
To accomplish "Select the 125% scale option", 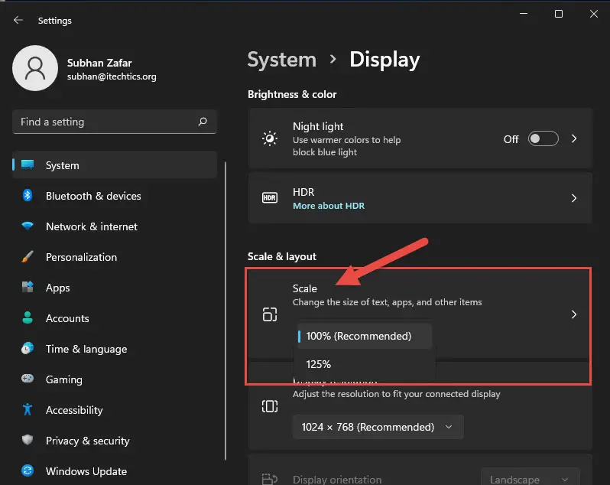I will (x=365, y=364).
